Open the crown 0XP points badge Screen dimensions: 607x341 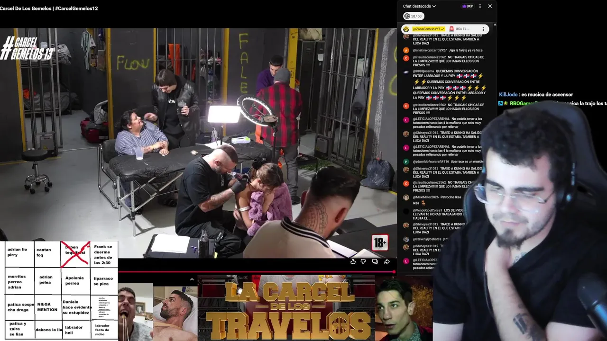point(468,6)
